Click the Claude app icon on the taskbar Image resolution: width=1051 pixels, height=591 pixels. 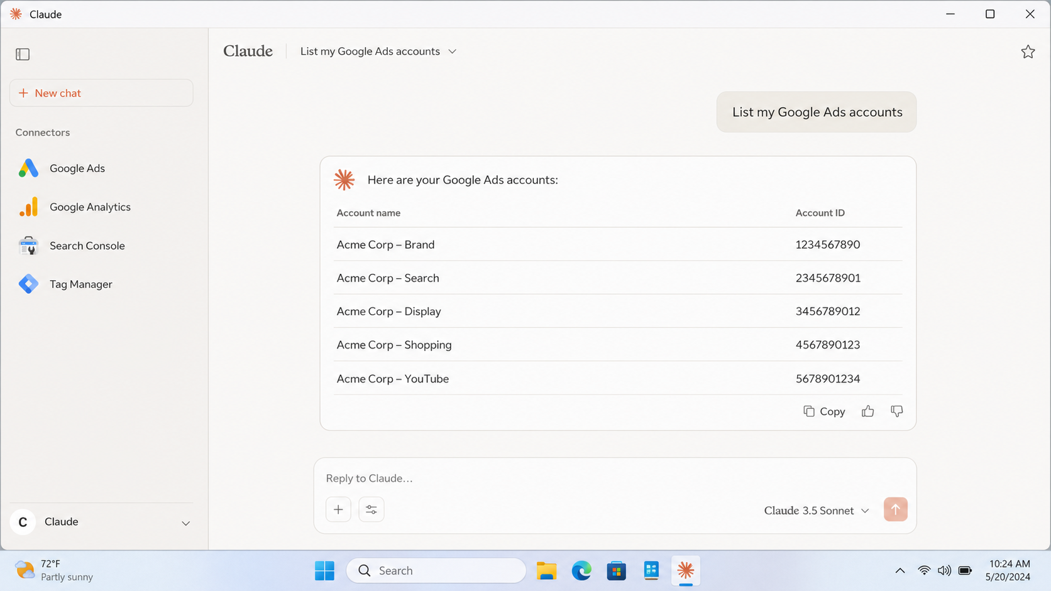tap(686, 570)
